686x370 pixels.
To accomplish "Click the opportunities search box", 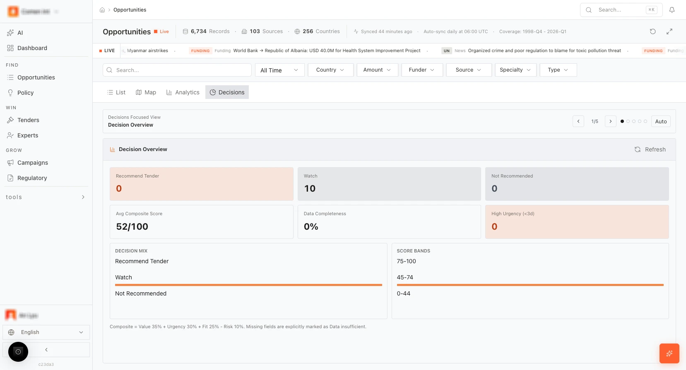I will [177, 70].
